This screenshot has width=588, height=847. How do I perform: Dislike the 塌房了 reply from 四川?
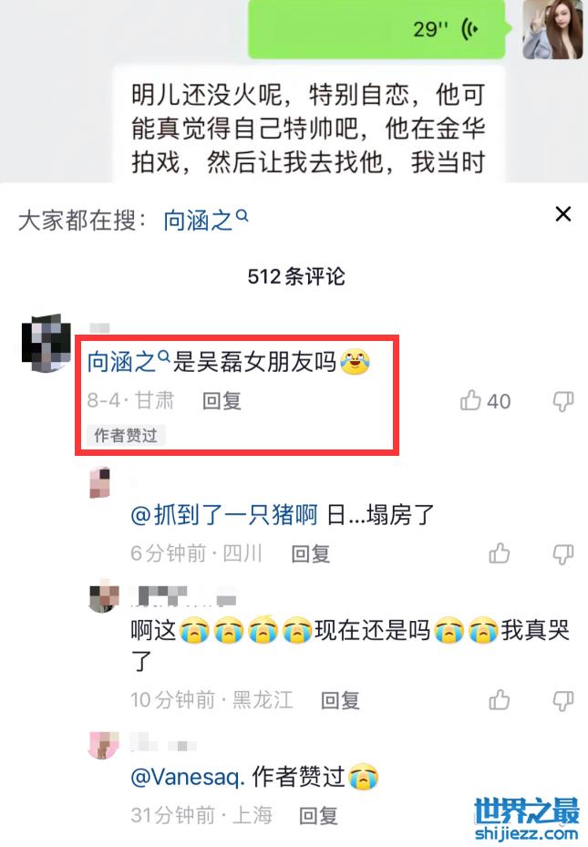click(x=563, y=554)
